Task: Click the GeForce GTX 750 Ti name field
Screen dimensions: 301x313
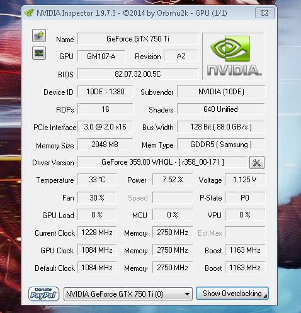Action: pos(138,39)
